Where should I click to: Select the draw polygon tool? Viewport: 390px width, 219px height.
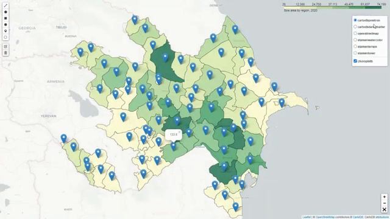click(5, 12)
